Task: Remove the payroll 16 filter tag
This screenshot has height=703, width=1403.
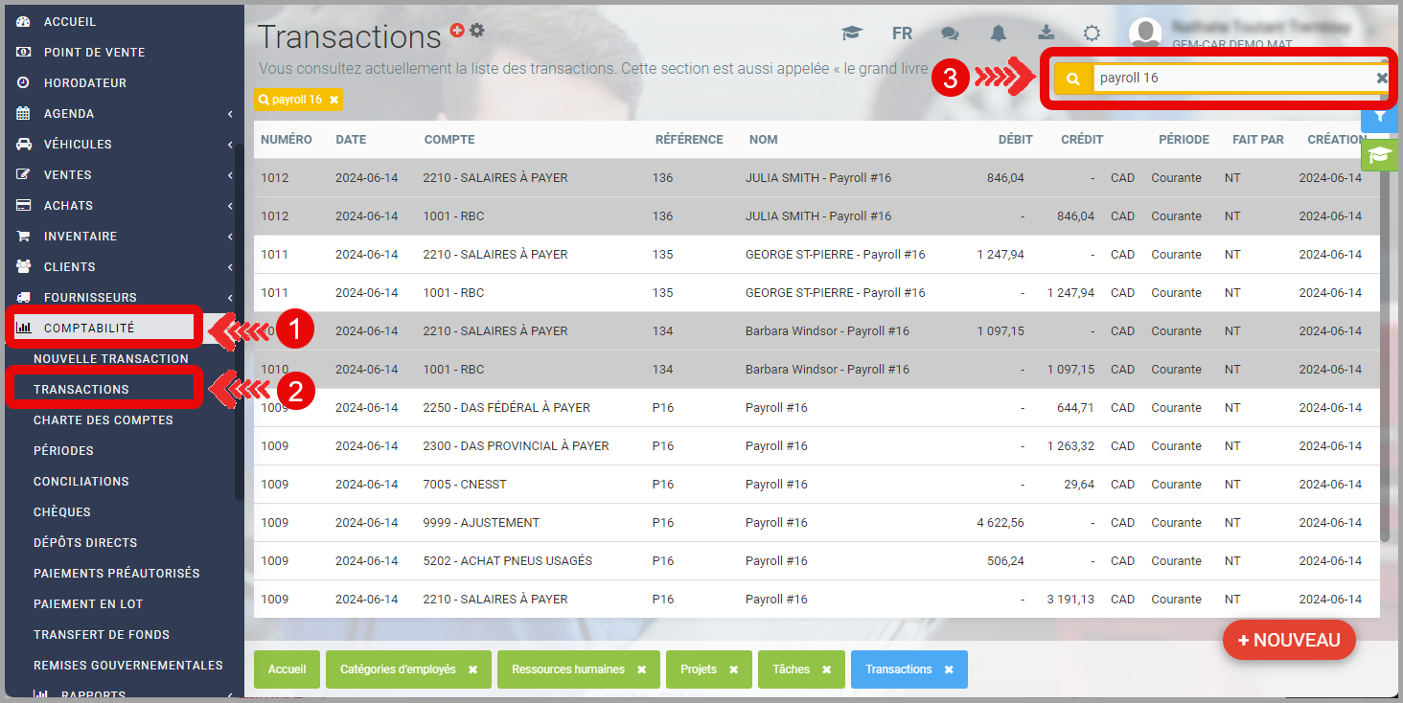Action: coord(333,100)
